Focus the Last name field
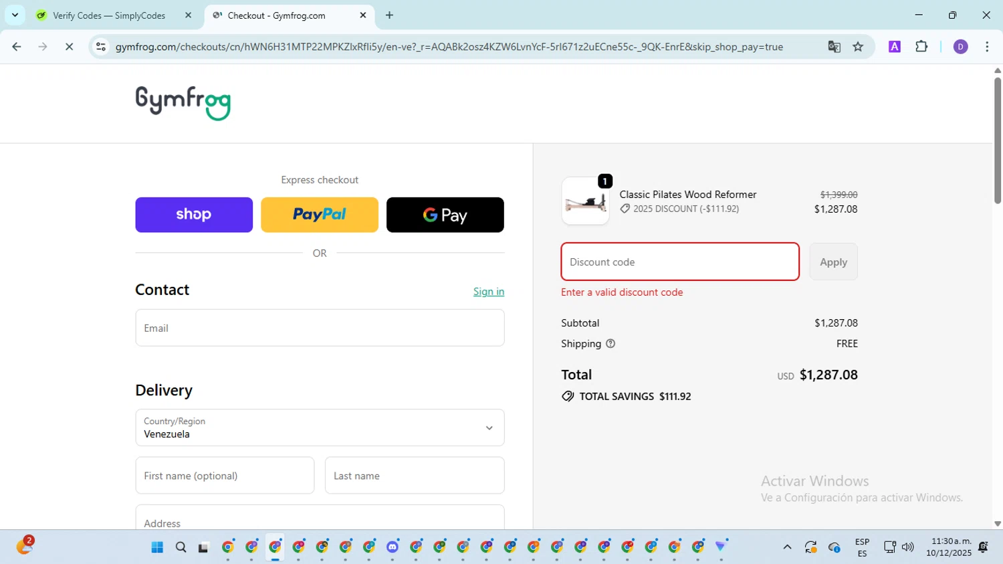The image size is (1003, 564). click(415, 476)
